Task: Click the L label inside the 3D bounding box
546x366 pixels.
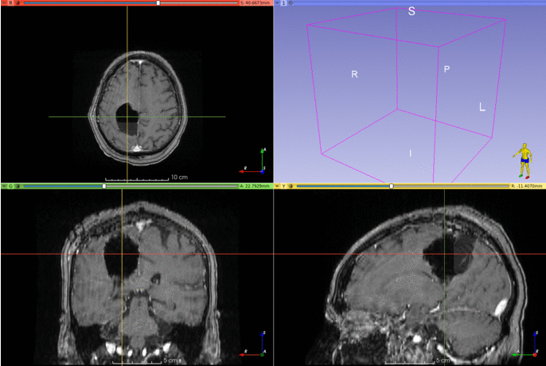Action: click(x=482, y=107)
